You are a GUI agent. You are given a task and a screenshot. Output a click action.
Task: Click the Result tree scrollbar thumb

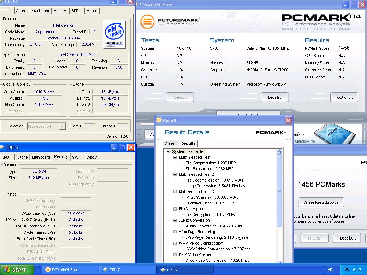[279, 190]
